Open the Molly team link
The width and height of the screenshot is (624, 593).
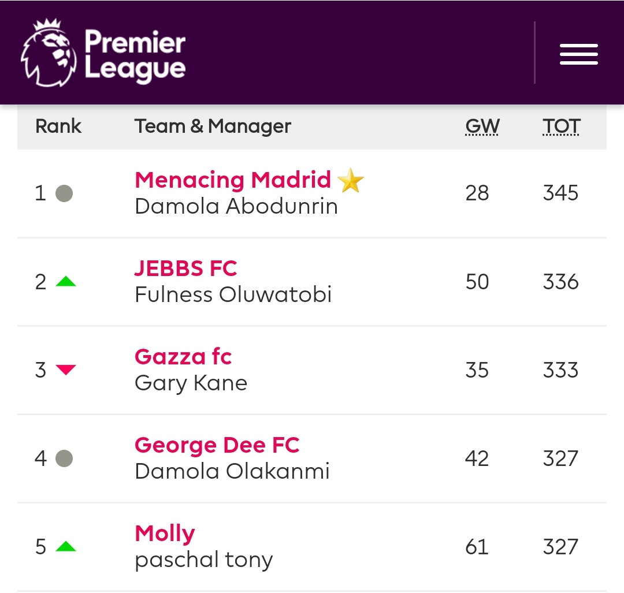165,534
